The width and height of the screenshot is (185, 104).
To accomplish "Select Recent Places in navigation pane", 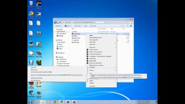I will 62,34.
